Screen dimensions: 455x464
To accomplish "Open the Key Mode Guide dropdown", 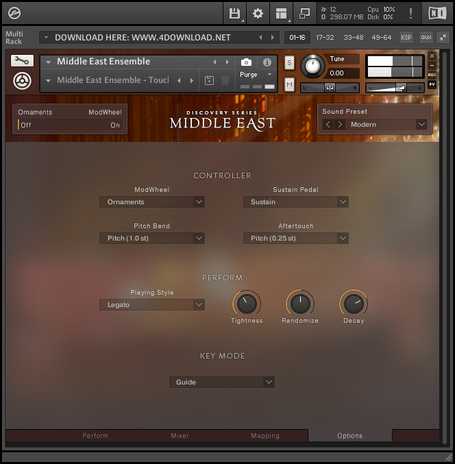I will click(x=222, y=382).
